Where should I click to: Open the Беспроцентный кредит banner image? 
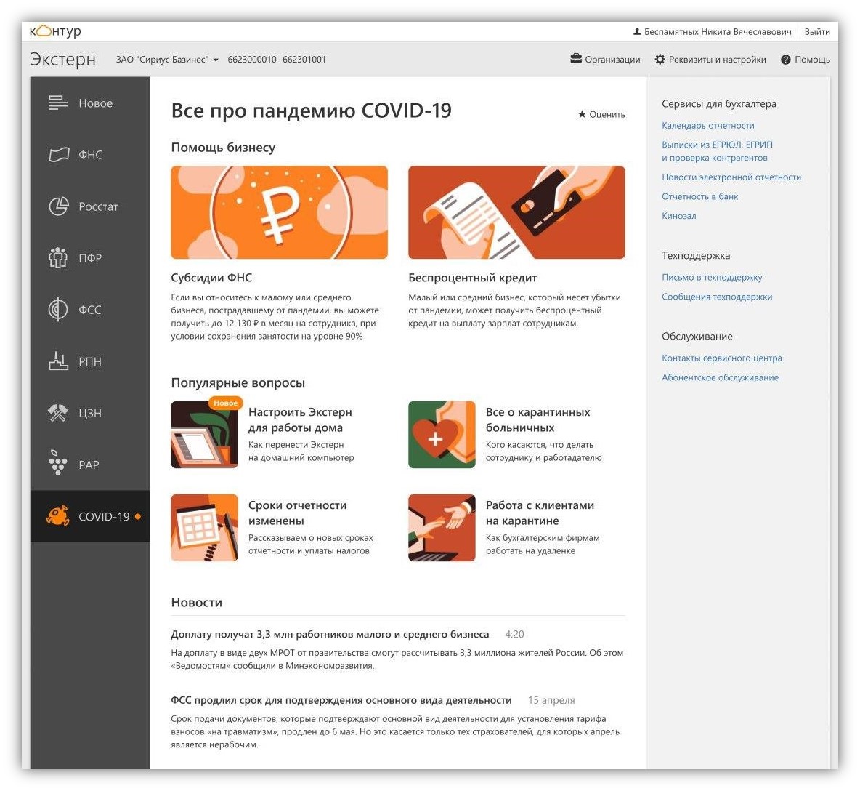tap(516, 212)
